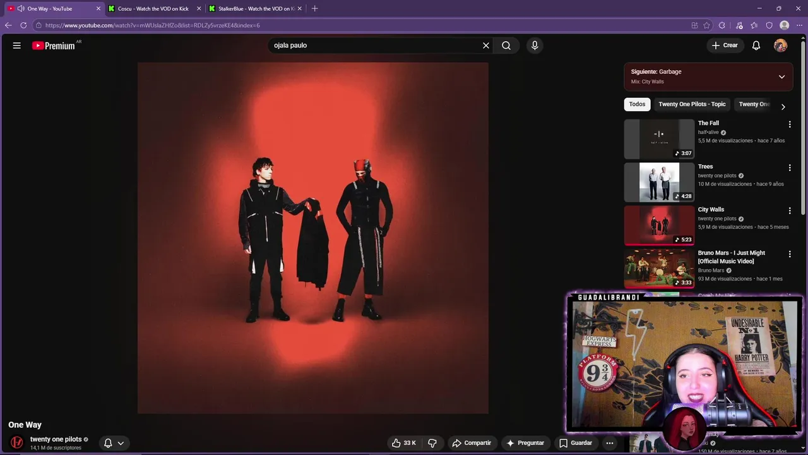Open split-screen apps icon in address bar
This screenshot has width=808, height=455.
point(694,25)
